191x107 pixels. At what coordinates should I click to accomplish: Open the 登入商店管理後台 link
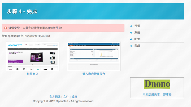tap(94, 74)
